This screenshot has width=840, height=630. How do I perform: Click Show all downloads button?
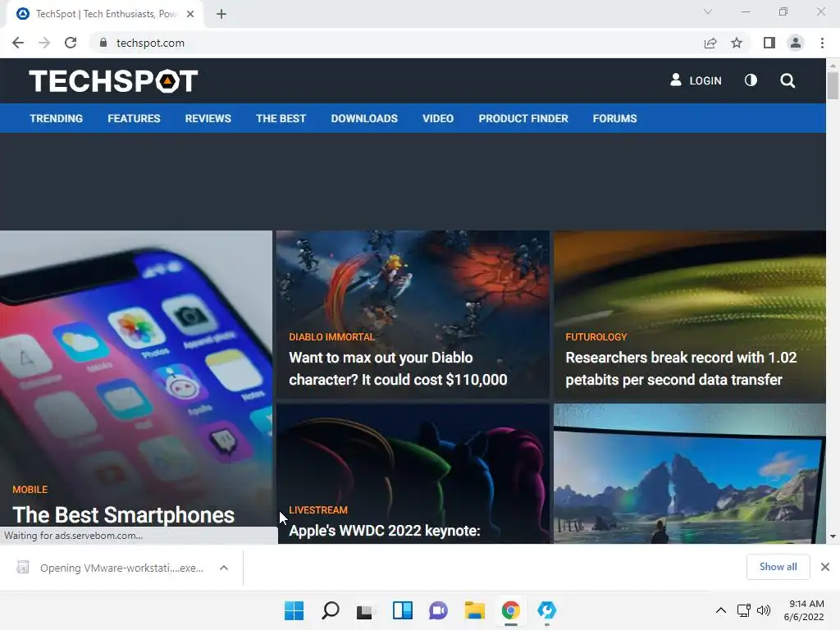coord(778,567)
